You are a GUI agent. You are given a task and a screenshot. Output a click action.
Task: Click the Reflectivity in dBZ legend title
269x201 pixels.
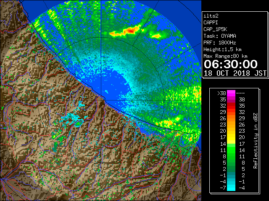point(255,141)
